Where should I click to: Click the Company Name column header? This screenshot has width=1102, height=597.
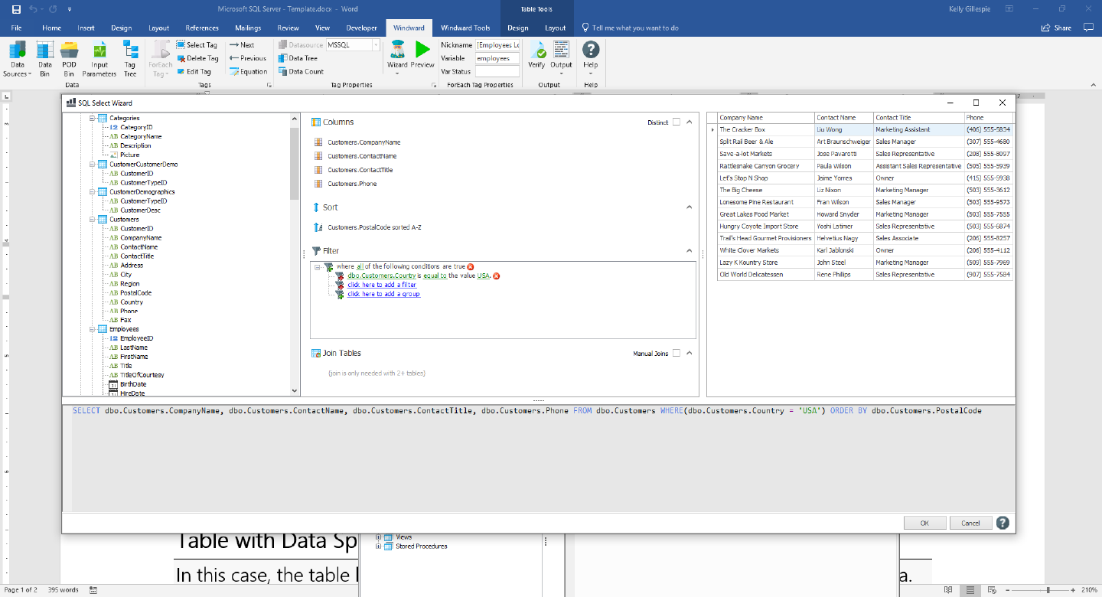pyautogui.click(x=766, y=117)
